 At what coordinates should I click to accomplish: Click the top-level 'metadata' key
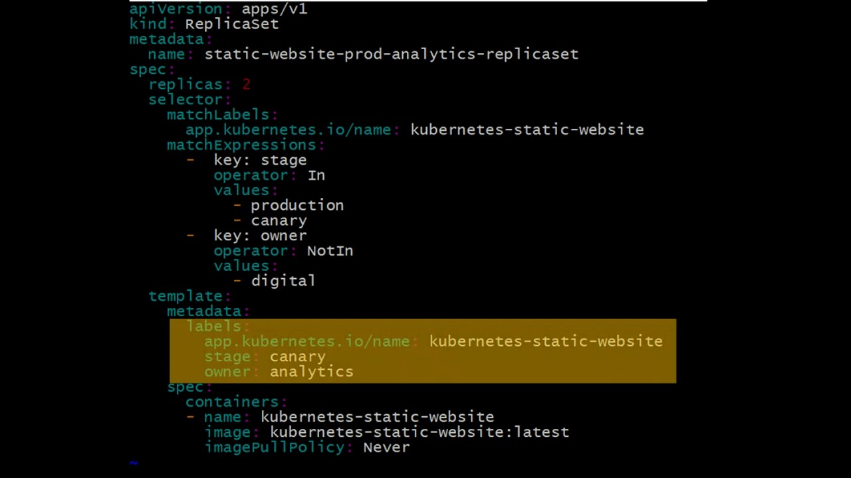coord(166,39)
